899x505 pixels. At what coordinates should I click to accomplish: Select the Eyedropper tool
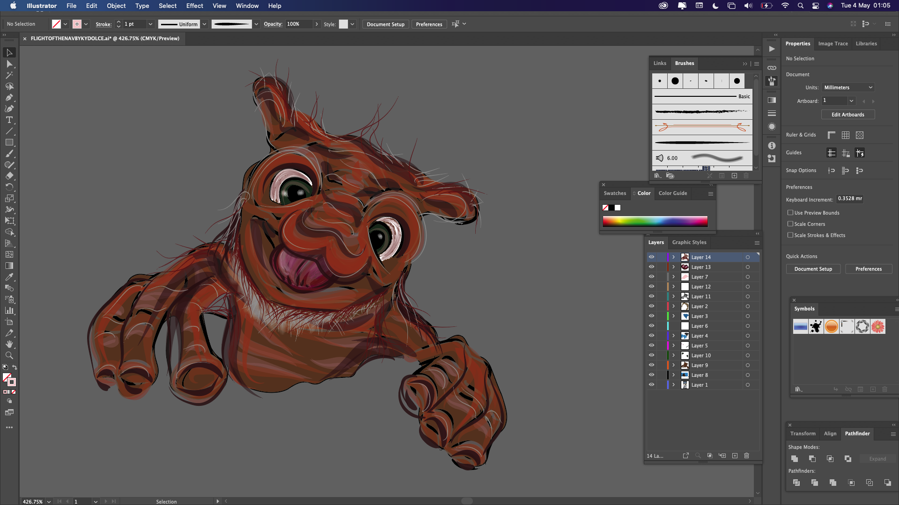(9, 277)
